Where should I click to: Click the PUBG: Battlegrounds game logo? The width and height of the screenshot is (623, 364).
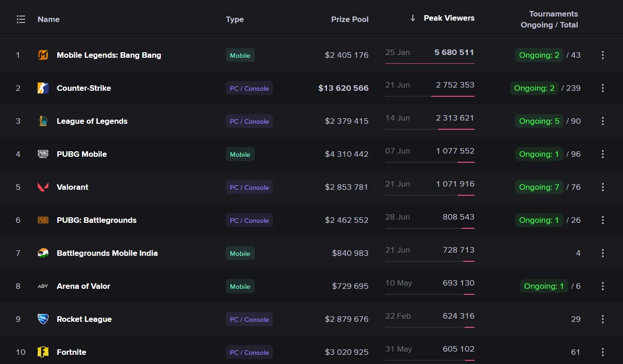pos(43,220)
